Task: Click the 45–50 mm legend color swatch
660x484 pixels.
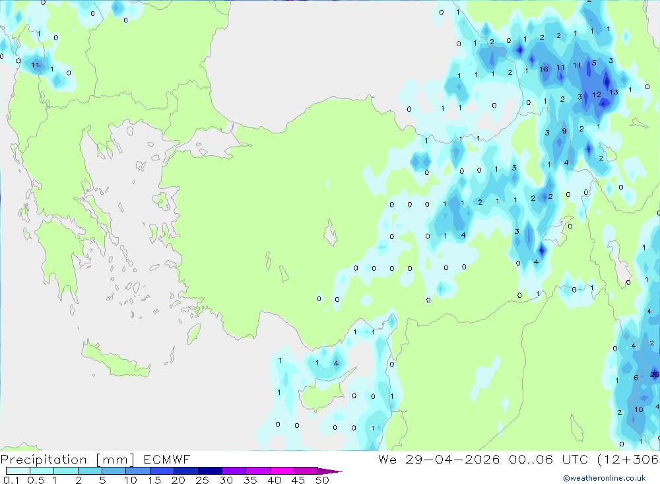Action: 306,471
